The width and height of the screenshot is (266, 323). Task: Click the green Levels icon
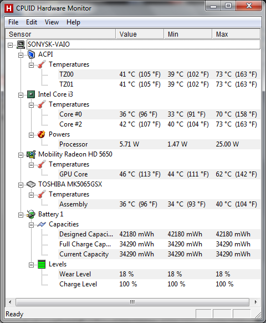coord(42,264)
